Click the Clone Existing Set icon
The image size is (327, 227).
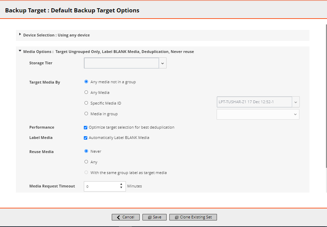[x=177, y=217]
